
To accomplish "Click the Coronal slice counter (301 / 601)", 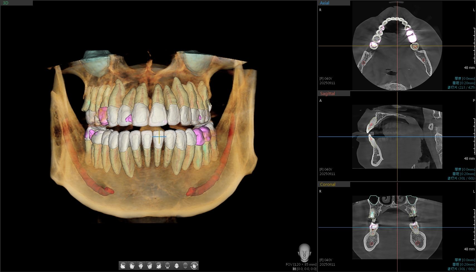I will point(461,269).
